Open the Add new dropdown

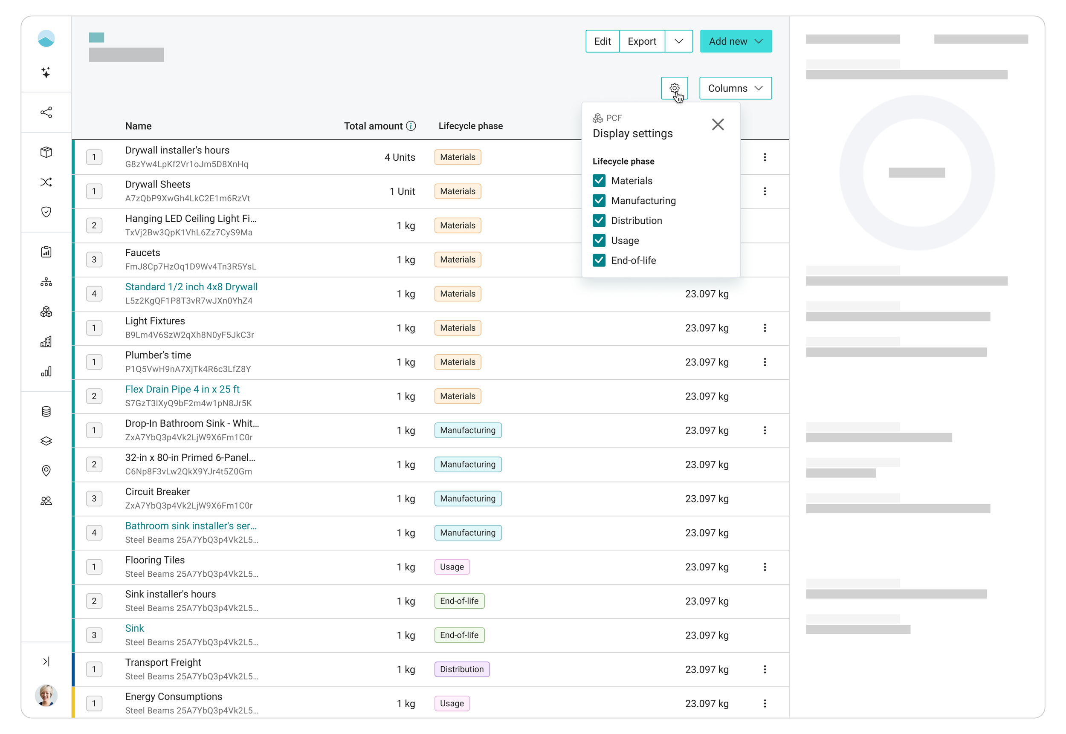coord(736,41)
